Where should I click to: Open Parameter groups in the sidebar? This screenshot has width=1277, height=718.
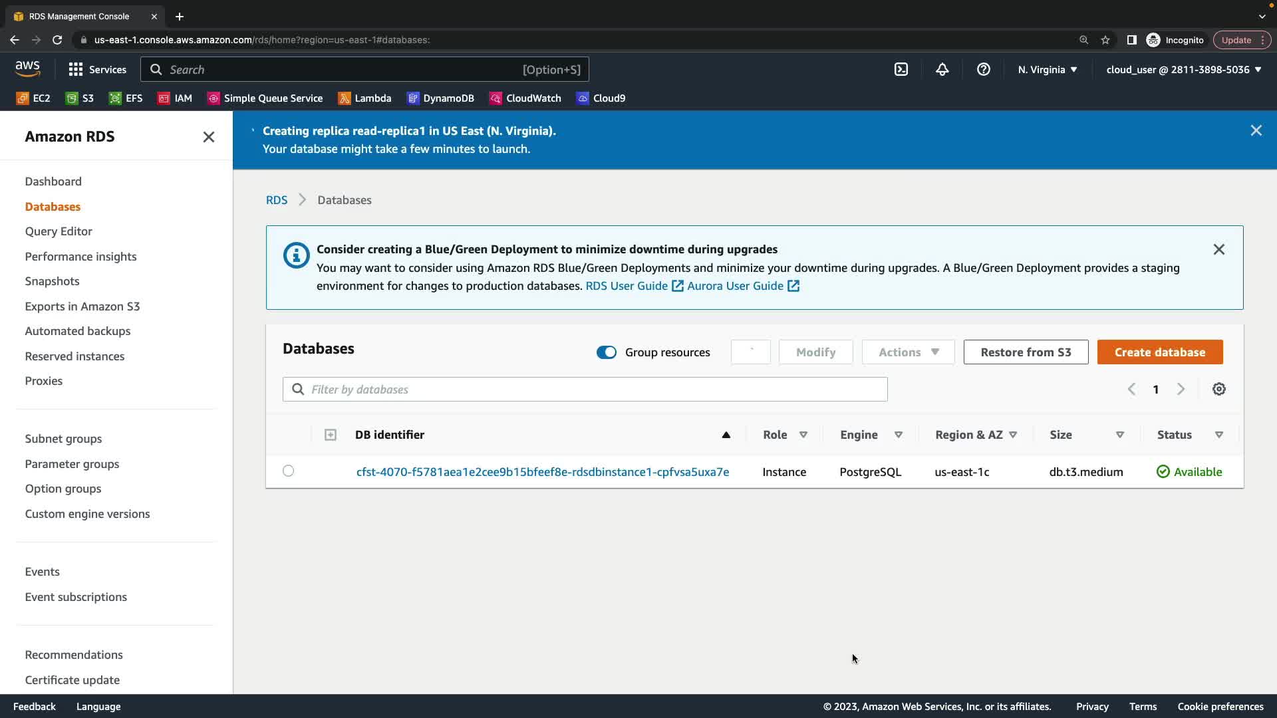[72, 464]
